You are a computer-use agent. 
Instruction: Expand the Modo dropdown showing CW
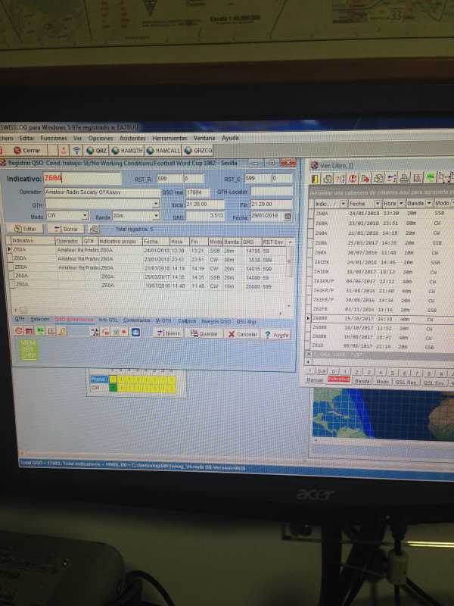tap(85, 215)
